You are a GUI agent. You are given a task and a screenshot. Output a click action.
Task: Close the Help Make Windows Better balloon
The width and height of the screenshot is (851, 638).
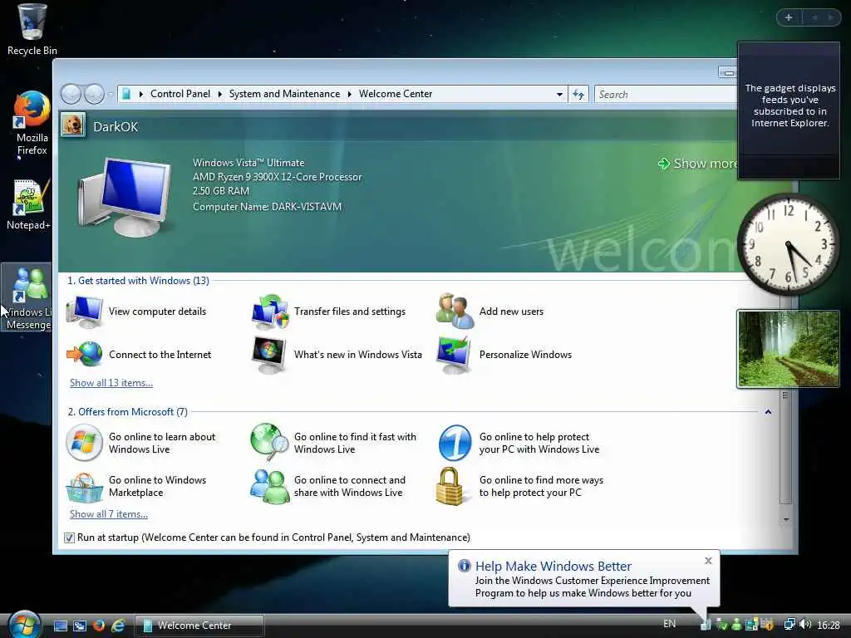pyautogui.click(x=708, y=561)
